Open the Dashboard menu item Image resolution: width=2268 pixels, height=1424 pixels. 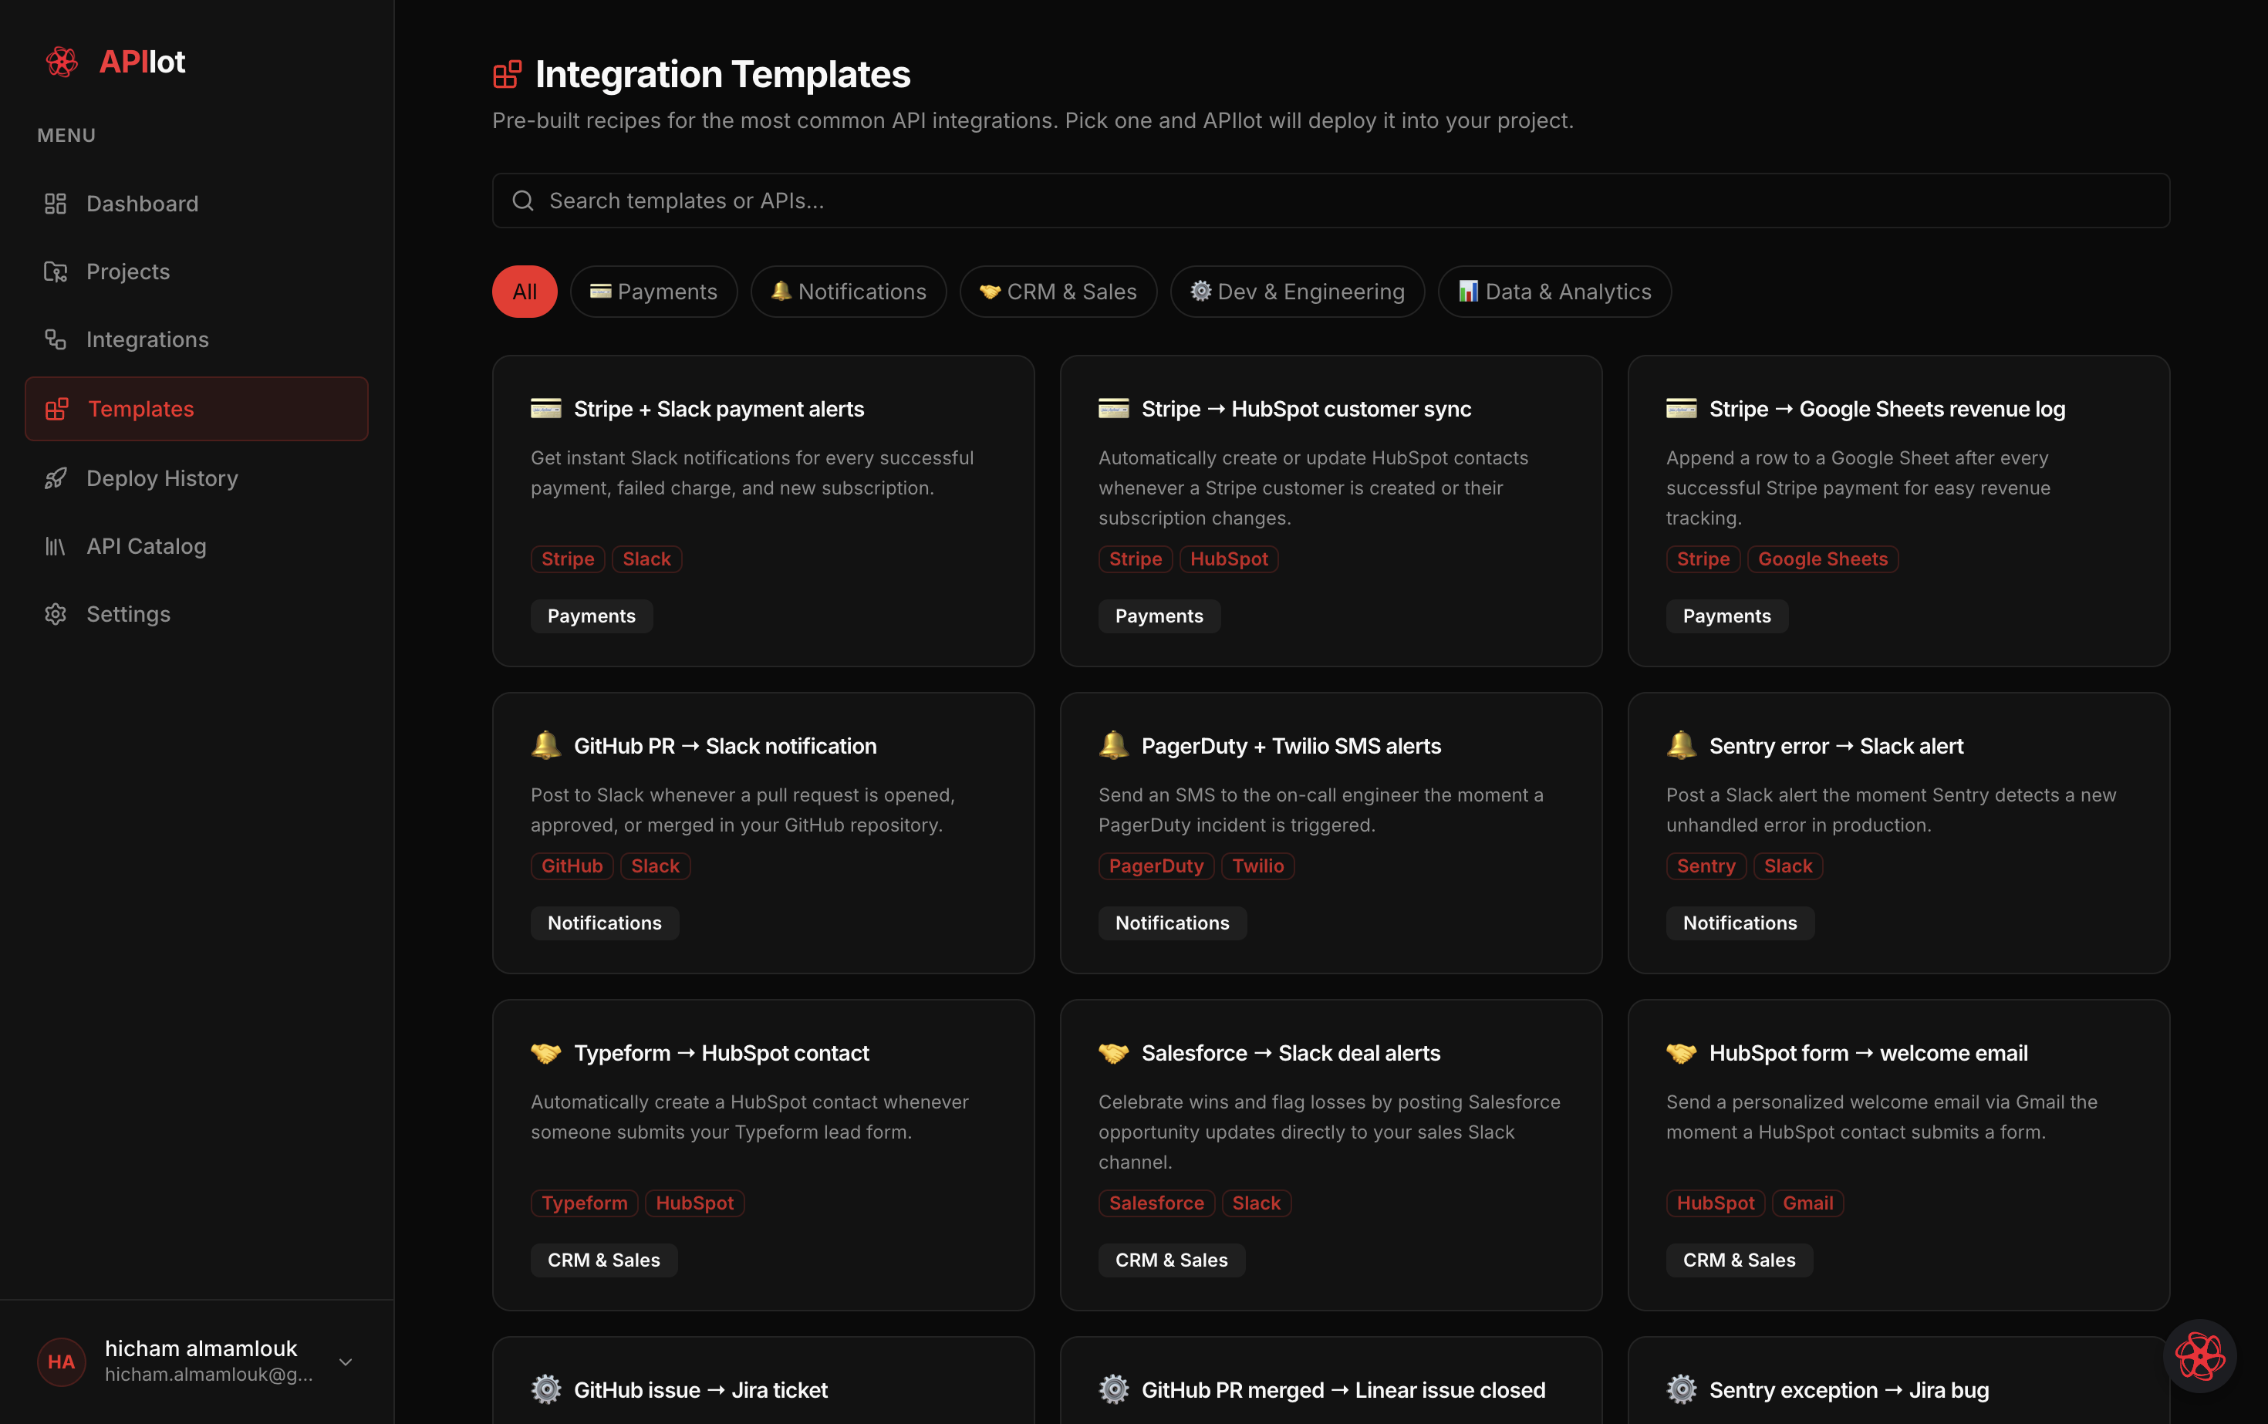pyautogui.click(x=196, y=204)
